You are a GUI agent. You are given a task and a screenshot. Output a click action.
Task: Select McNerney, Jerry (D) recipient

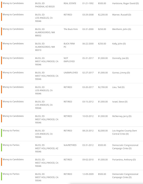pos(122,116)
